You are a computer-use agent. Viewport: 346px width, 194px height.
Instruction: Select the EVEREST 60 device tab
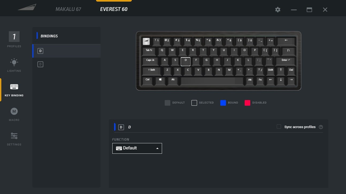[x=114, y=9]
